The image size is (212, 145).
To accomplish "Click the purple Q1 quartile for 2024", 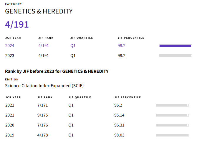I will click(73, 45).
